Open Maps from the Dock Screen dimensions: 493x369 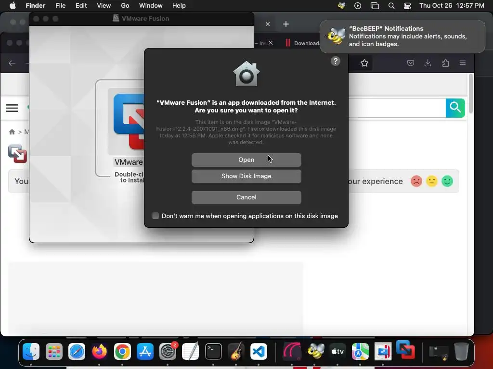(x=360, y=351)
